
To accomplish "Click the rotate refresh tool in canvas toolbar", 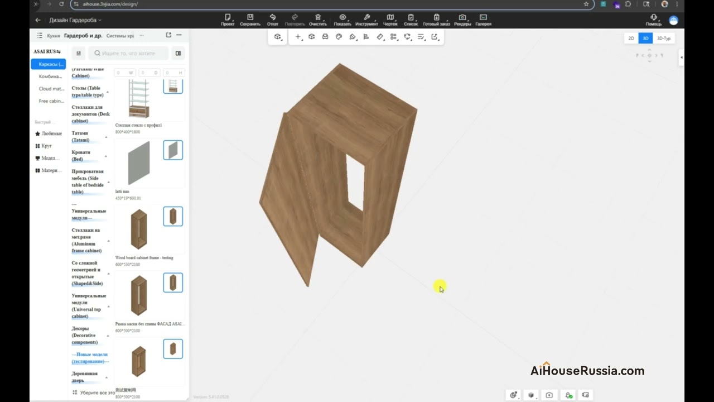I will pos(407,37).
